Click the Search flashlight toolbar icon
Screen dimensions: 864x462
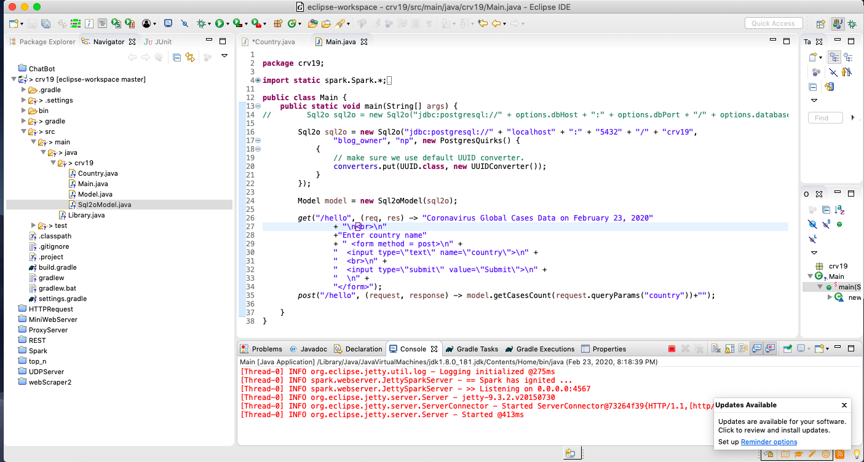point(340,23)
